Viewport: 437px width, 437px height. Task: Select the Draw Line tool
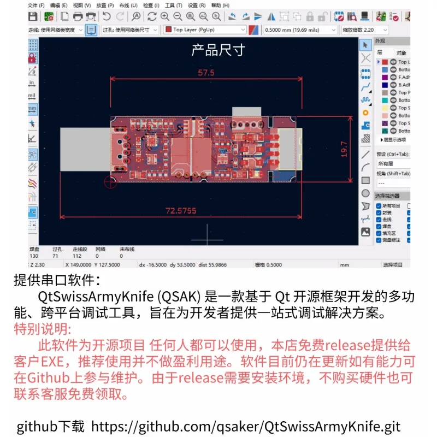pyautogui.click(x=365, y=155)
